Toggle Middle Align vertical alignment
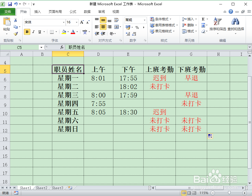The image size is (252, 196). click(103, 20)
